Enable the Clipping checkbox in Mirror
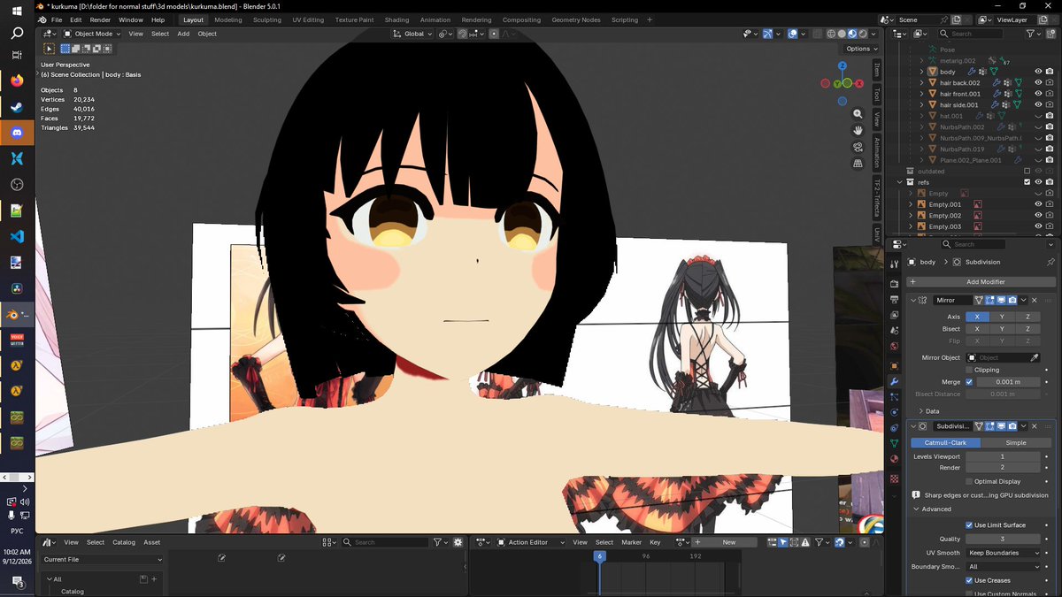Image resolution: width=1062 pixels, height=597 pixels. coord(969,370)
